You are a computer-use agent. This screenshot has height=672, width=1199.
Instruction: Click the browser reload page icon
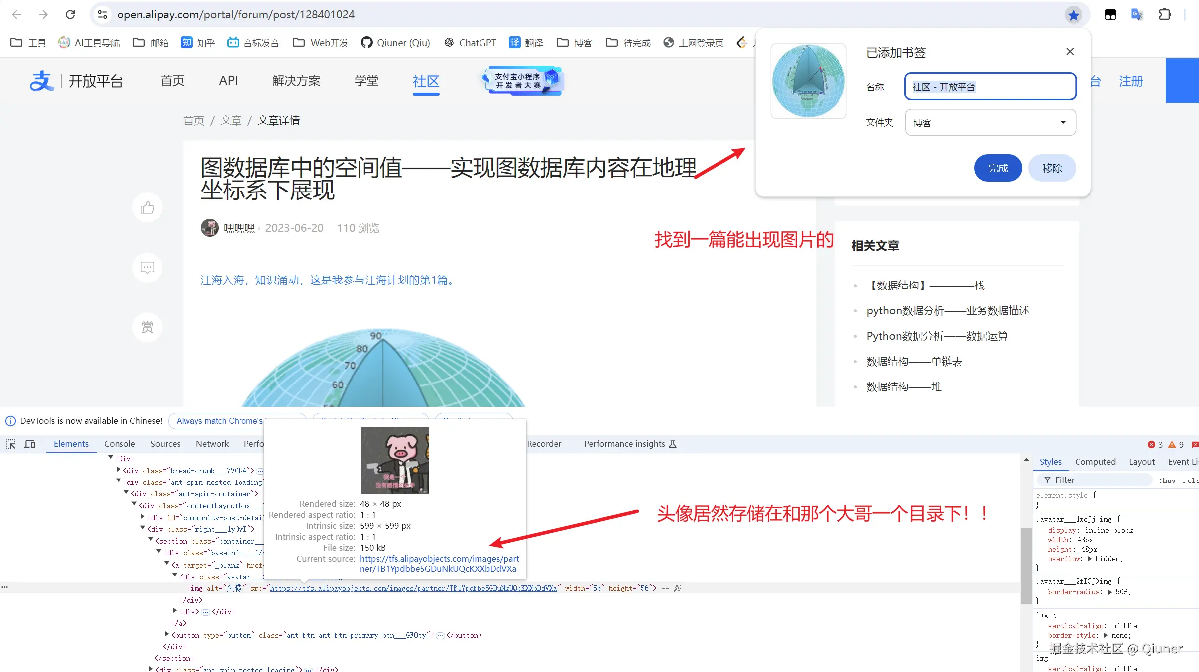click(70, 15)
